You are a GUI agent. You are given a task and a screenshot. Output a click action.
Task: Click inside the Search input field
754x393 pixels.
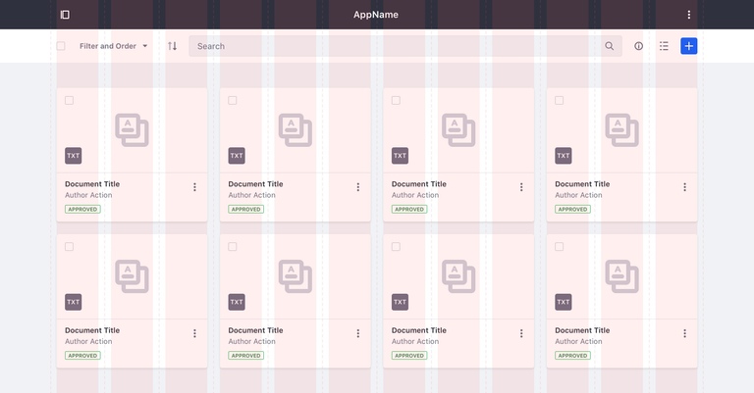(393, 46)
